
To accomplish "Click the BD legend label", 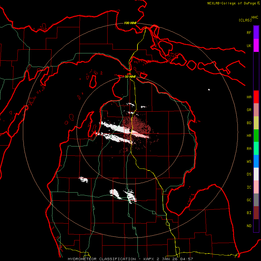I will 249,123.
